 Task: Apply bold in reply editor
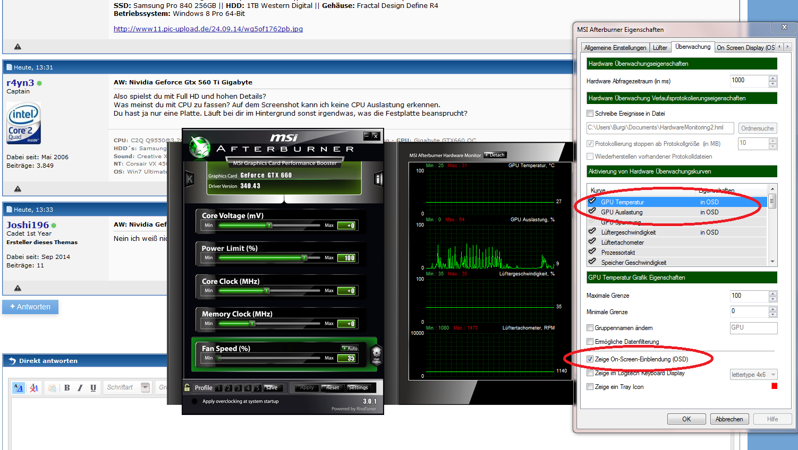click(67, 388)
